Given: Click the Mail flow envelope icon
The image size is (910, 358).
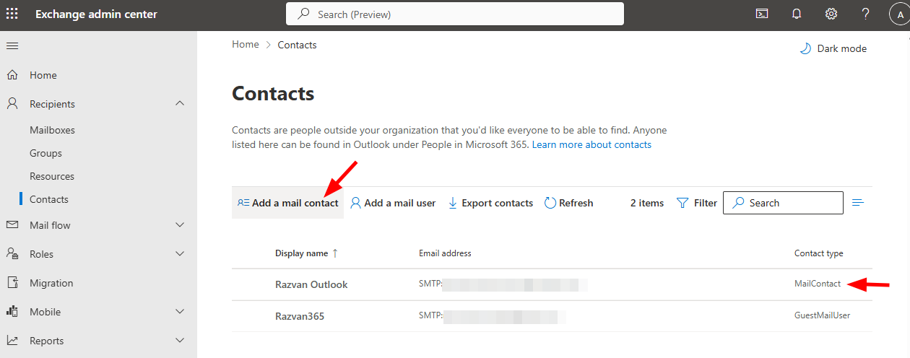Looking at the screenshot, I should [12, 225].
